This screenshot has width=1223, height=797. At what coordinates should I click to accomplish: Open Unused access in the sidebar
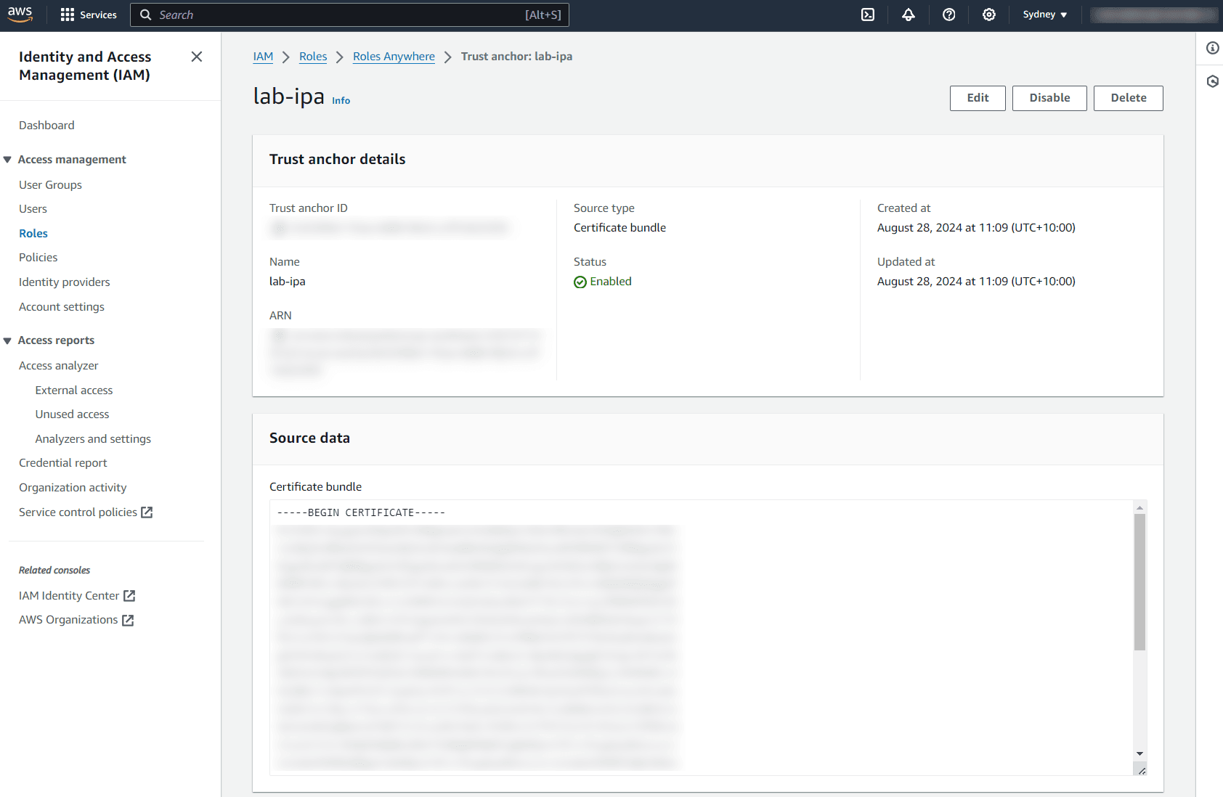pos(72,414)
